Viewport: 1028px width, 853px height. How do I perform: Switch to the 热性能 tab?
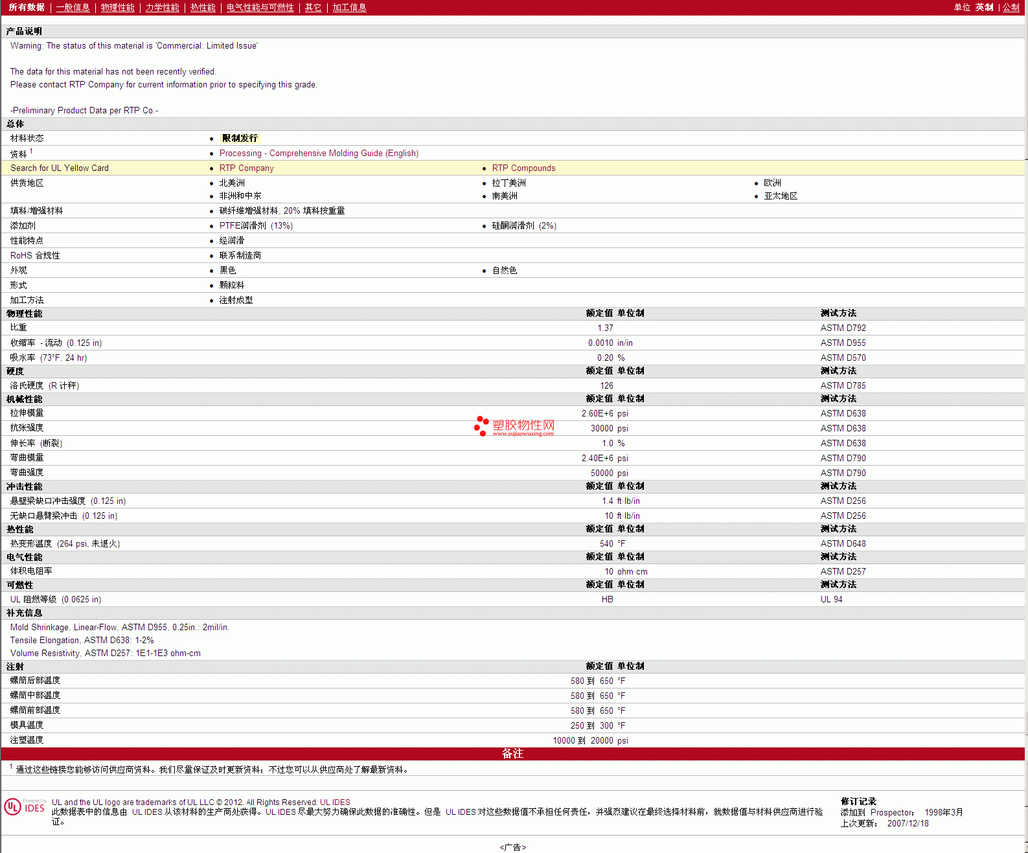tap(203, 8)
